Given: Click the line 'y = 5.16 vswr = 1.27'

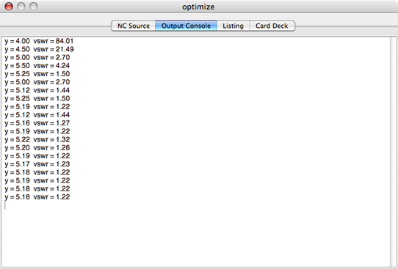Looking at the screenshot, I should point(37,123).
